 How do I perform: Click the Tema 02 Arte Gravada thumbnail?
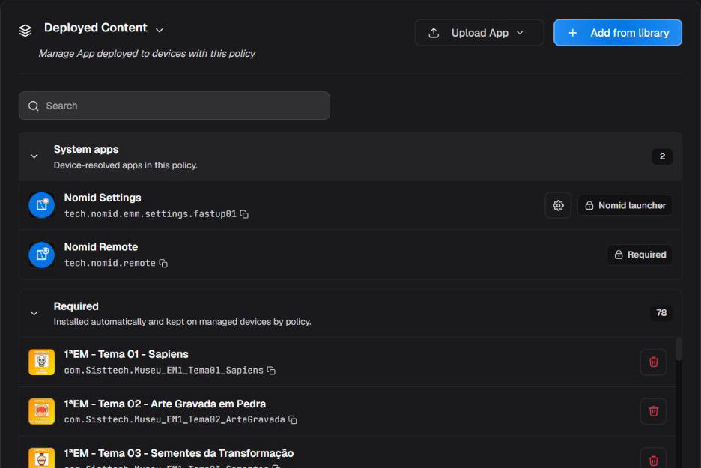(x=42, y=411)
